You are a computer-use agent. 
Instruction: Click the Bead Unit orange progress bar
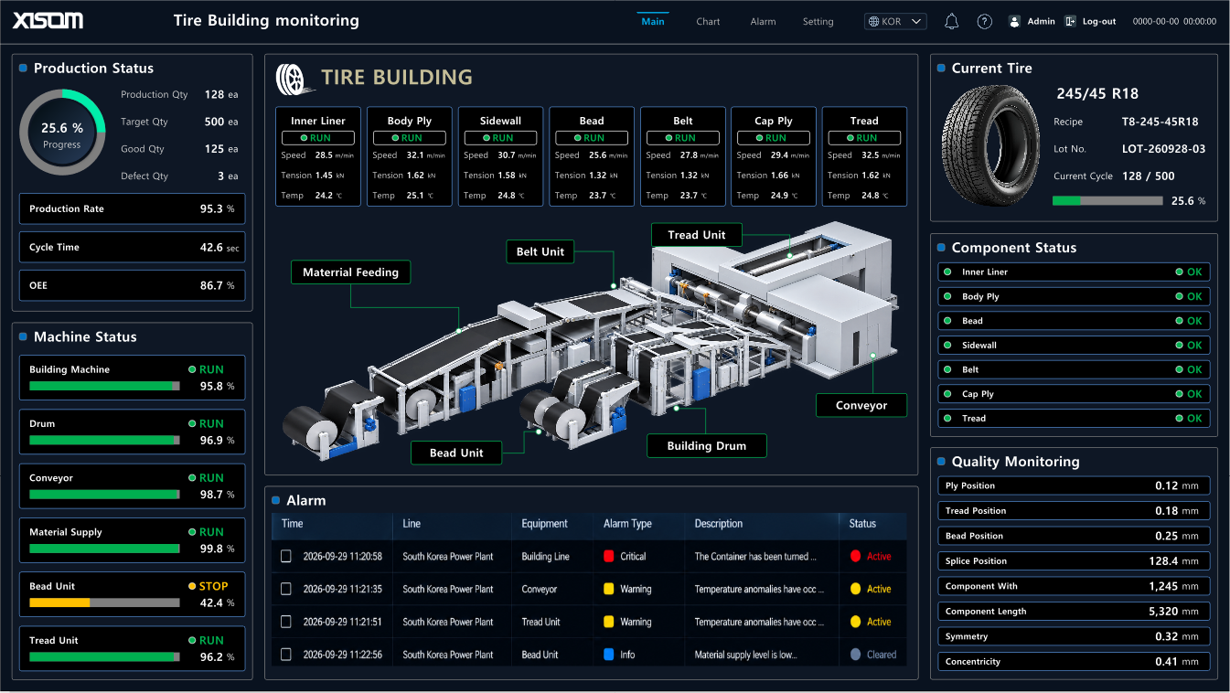[x=104, y=602]
